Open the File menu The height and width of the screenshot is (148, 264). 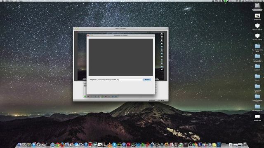pos(12,1)
